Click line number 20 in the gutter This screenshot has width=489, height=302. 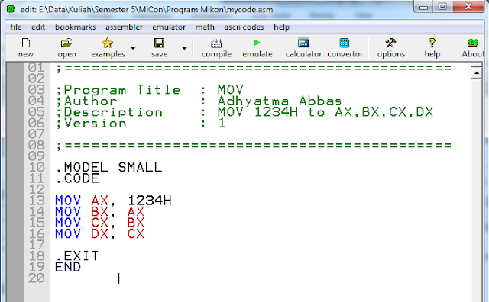(37, 278)
